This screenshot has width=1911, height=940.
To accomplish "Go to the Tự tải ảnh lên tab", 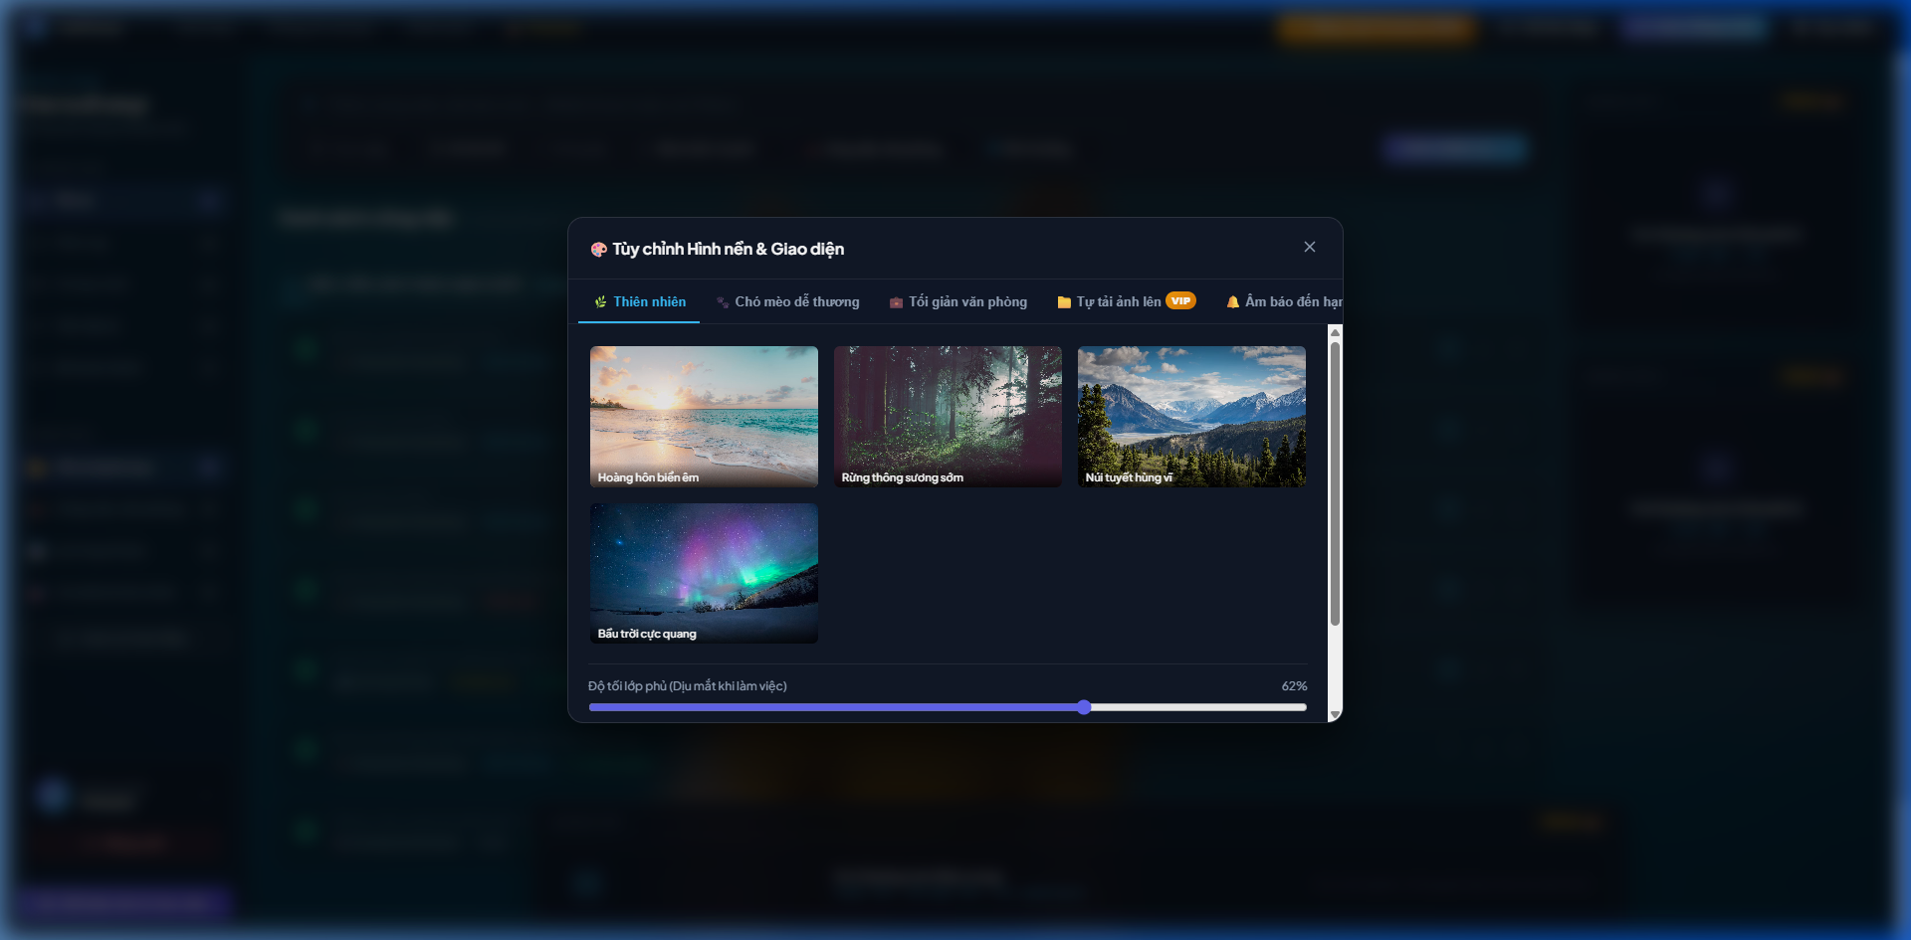I will (1126, 301).
